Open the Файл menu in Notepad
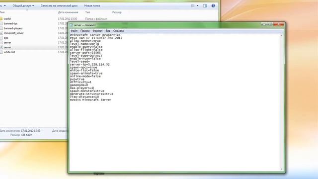The image size is (318, 179). coord(74,31)
